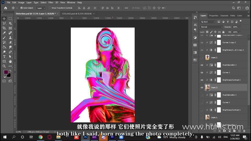
Task: Select the History Brush tool
Action: click(4, 42)
